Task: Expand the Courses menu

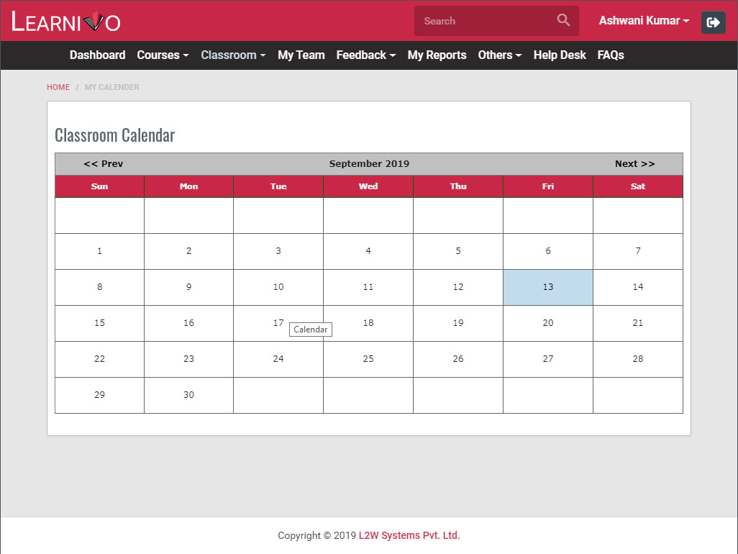Action: (163, 55)
